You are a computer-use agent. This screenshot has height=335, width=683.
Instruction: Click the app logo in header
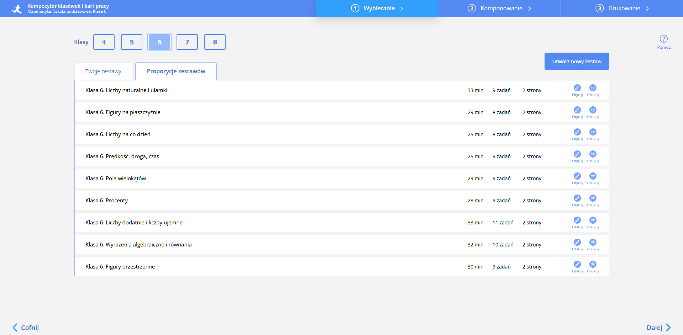coord(16,9)
